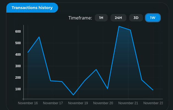This screenshot has height=110, width=173.
Task: Click the November 21 axis label
Action: pos(128,103)
